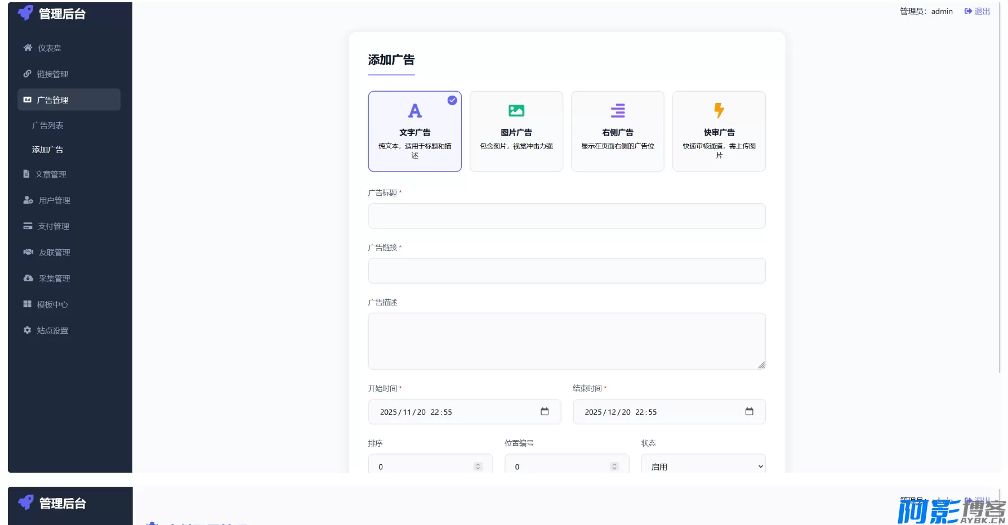1008x525 pixels.
Task: Open calendar picker for start time
Action: [x=544, y=411]
